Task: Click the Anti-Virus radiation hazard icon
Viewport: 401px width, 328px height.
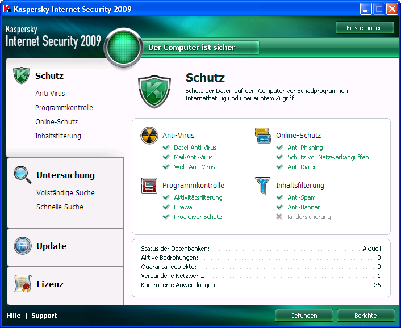Action: tap(149, 136)
